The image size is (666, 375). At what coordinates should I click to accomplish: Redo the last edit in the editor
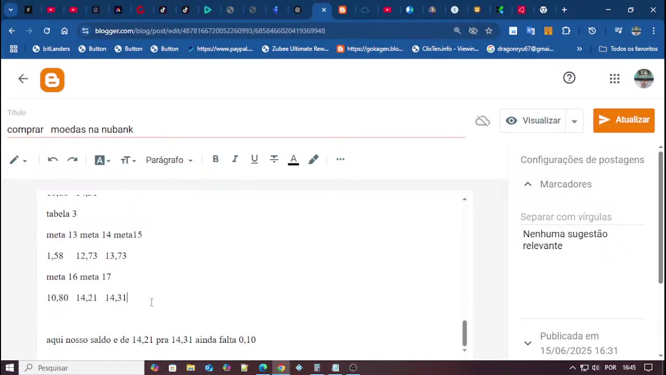point(72,159)
